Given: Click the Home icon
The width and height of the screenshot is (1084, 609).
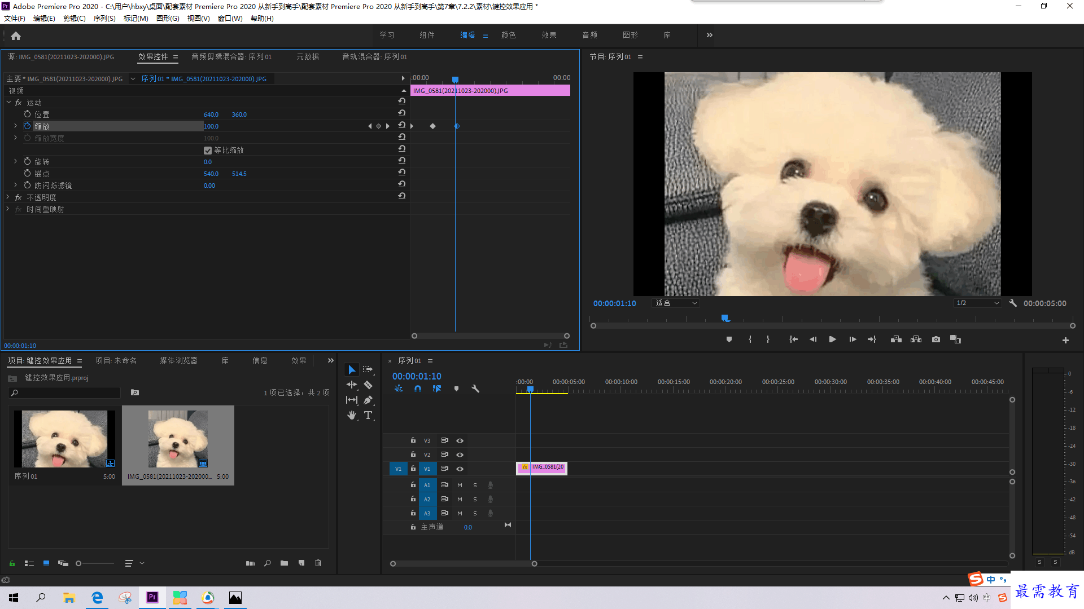Looking at the screenshot, I should click(x=16, y=36).
